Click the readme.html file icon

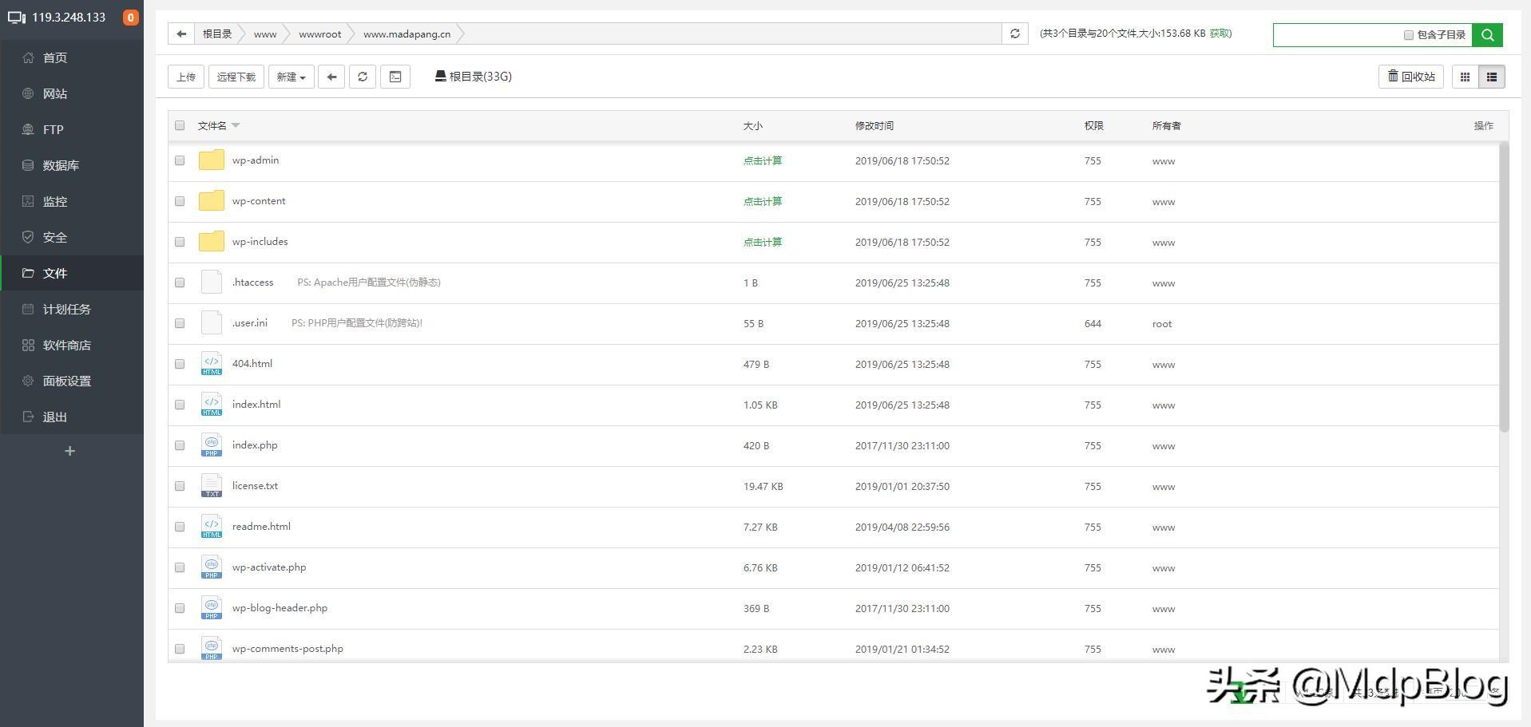211,526
